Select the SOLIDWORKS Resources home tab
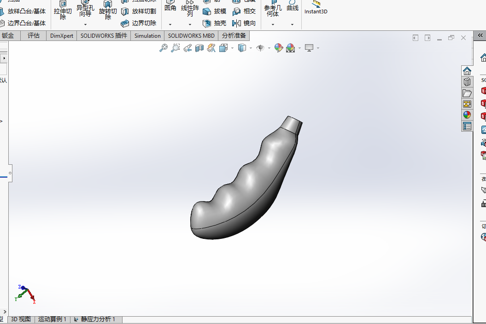The image size is (486, 324). pos(467,71)
